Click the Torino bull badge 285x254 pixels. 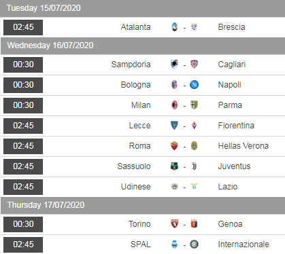pyautogui.click(x=174, y=224)
